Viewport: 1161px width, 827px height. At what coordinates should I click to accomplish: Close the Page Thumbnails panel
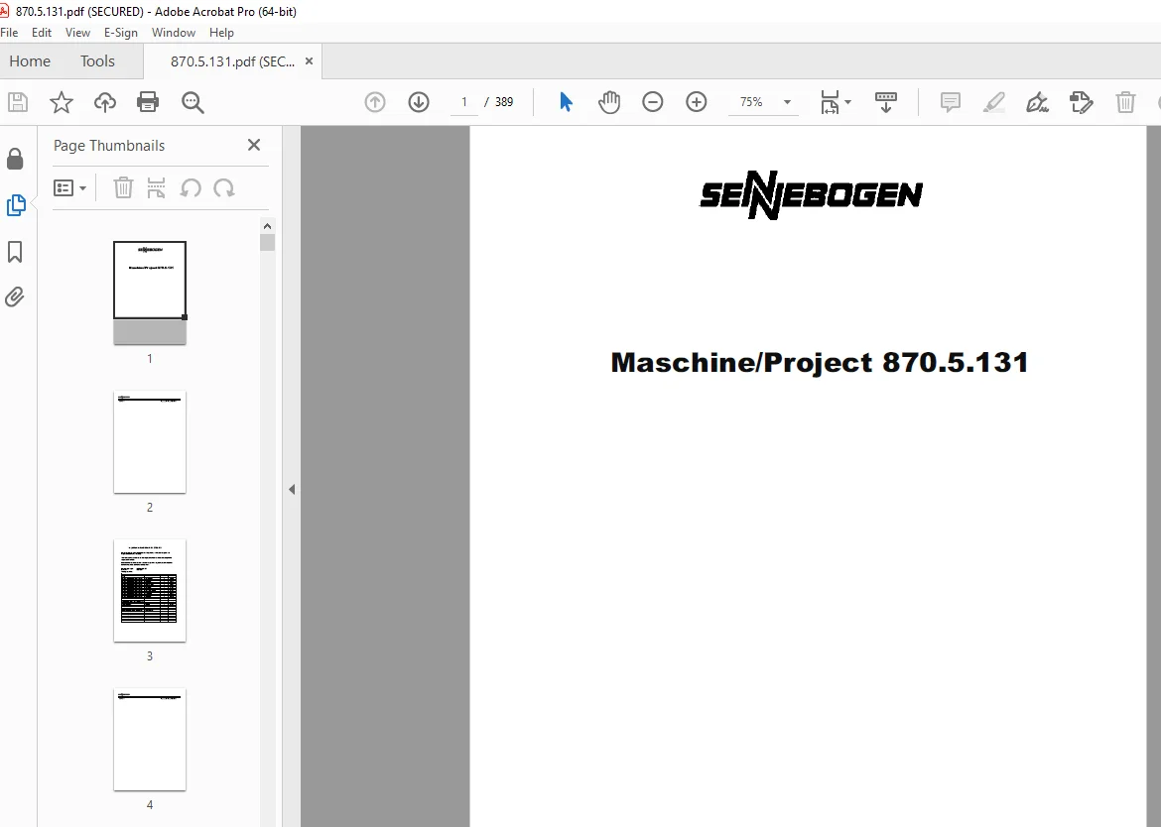(254, 145)
